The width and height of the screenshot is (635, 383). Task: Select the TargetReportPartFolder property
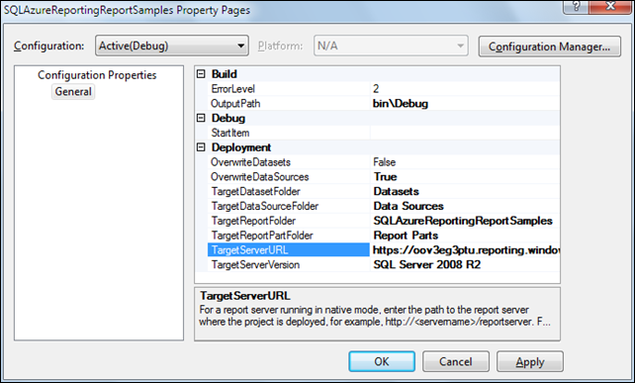coord(289,236)
